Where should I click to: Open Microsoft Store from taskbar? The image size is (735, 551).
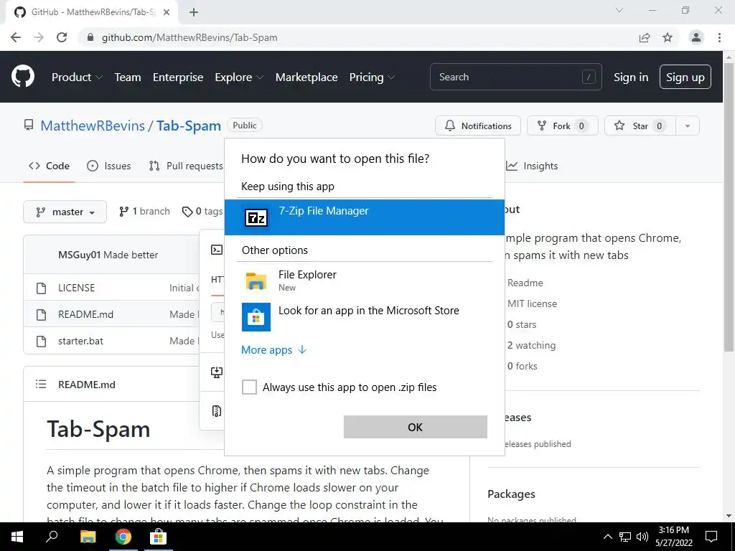pyautogui.click(x=159, y=537)
